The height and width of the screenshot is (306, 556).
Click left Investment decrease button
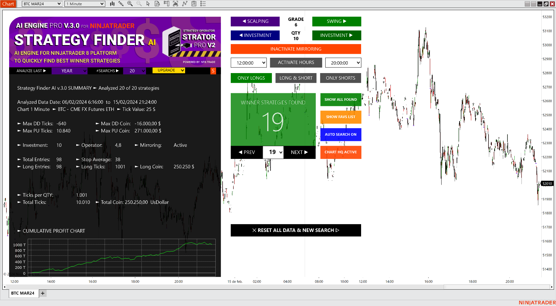(x=255, y=35)
